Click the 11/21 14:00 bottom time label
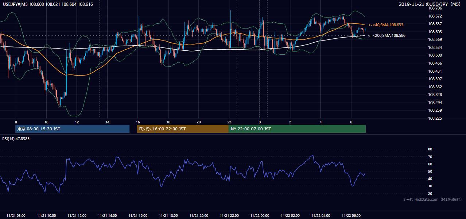This screenshot has width=466, height=219. click(x=107, y=216)
